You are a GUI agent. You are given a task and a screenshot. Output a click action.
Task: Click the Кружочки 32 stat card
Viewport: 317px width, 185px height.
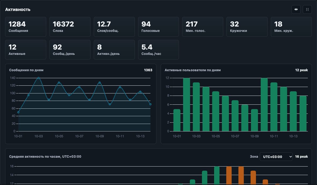pyautogui.click(x=247, y=27)
